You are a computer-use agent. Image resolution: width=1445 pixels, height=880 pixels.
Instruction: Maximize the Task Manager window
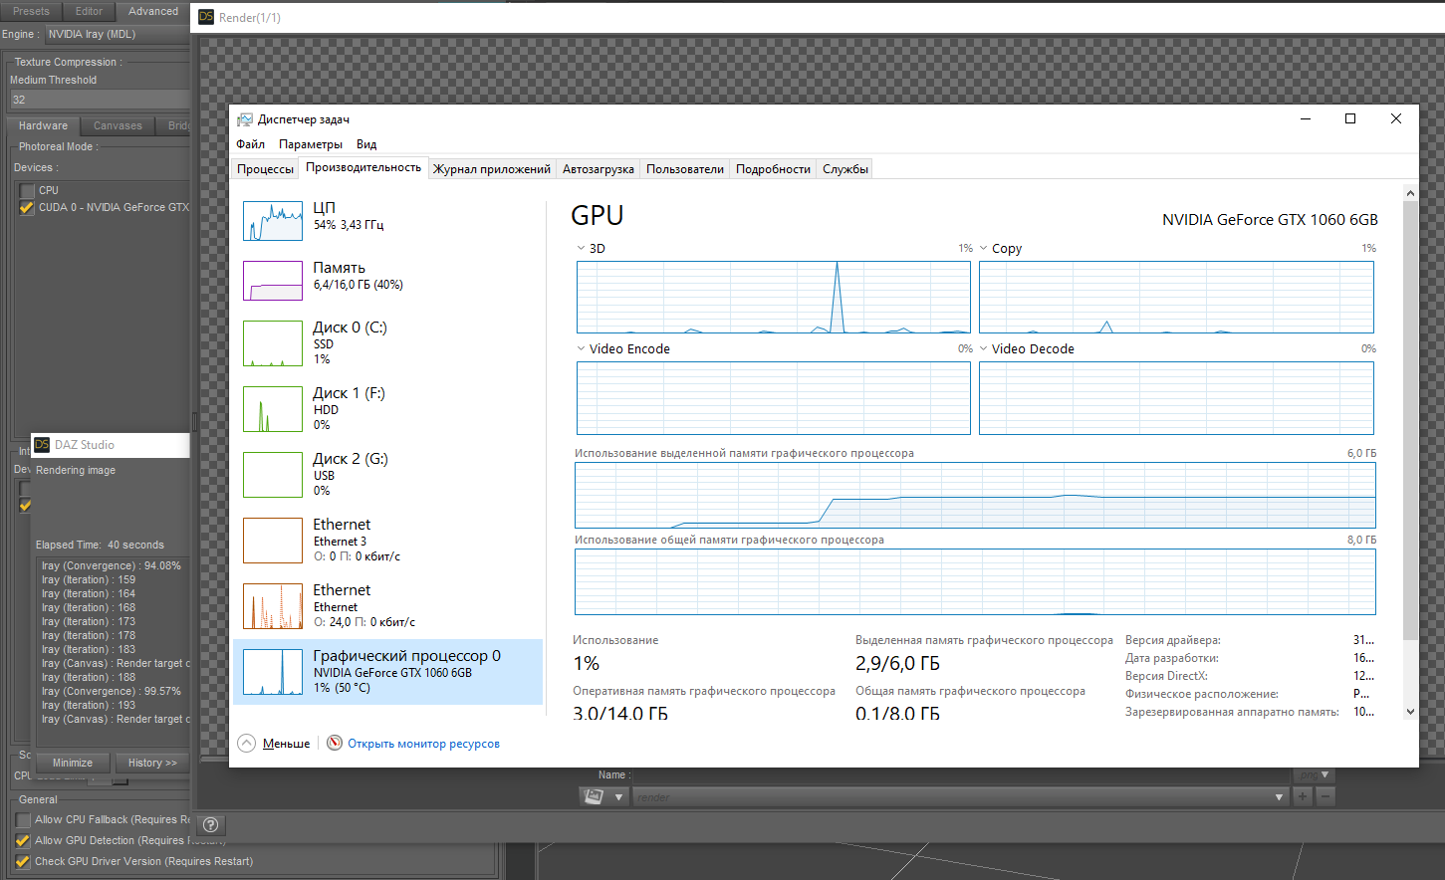[1350, 118]
